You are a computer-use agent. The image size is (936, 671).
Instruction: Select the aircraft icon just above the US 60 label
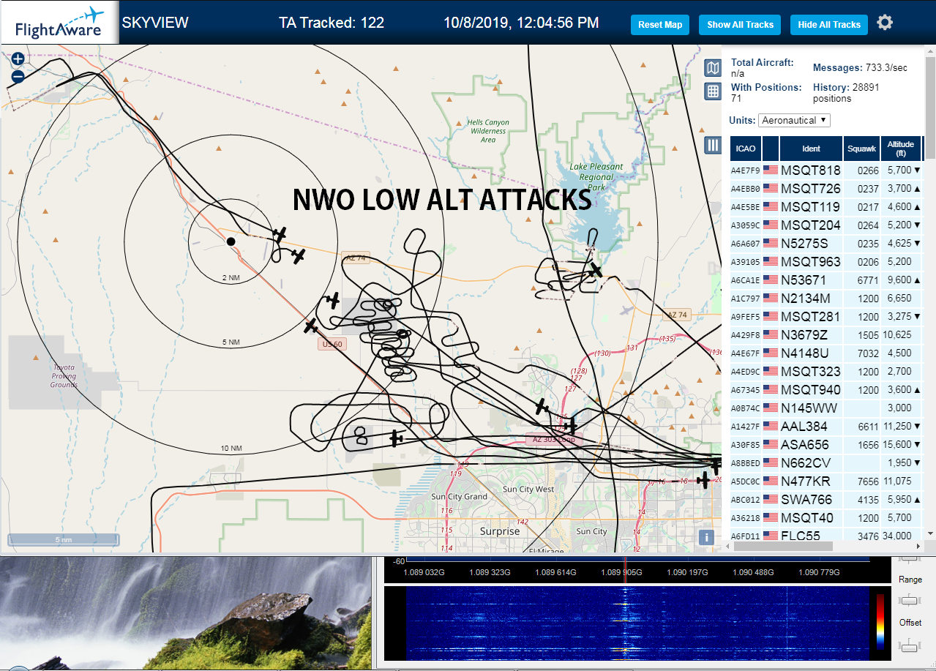point(311,326)
